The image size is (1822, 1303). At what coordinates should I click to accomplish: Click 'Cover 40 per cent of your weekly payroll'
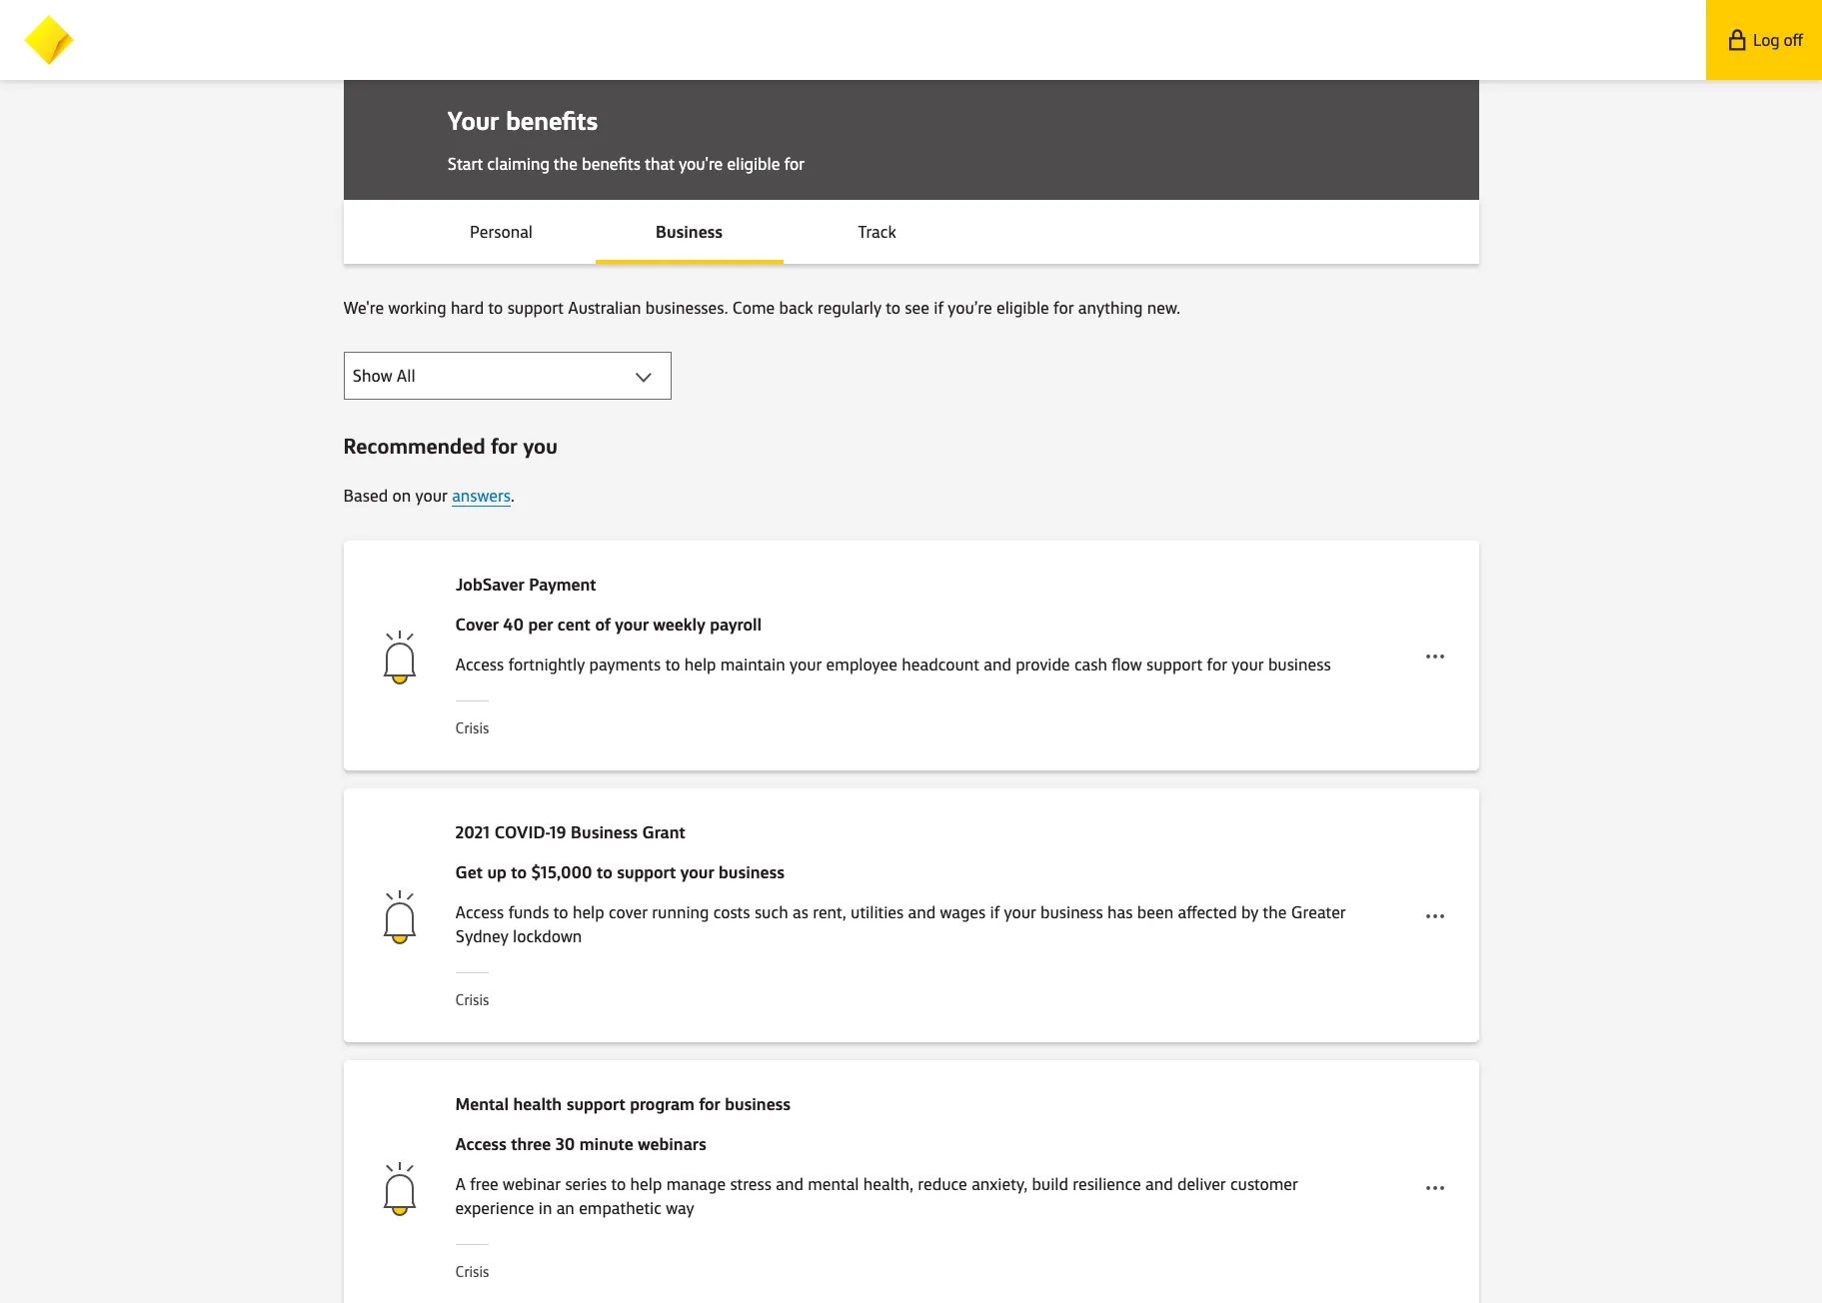tap(608, 625)
